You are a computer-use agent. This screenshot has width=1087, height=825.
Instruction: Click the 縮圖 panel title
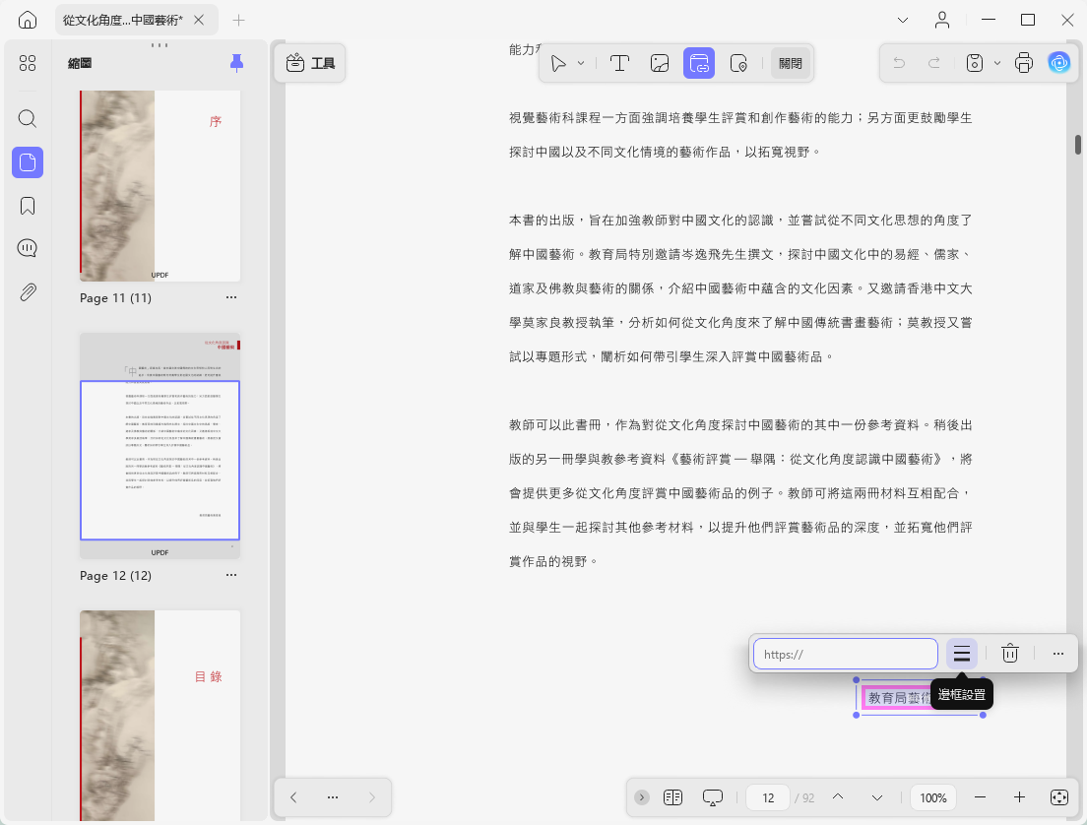coord(80,63)
